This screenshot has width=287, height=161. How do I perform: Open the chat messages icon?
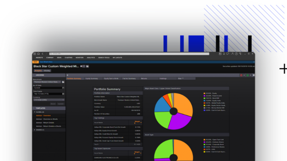point(228,54)
